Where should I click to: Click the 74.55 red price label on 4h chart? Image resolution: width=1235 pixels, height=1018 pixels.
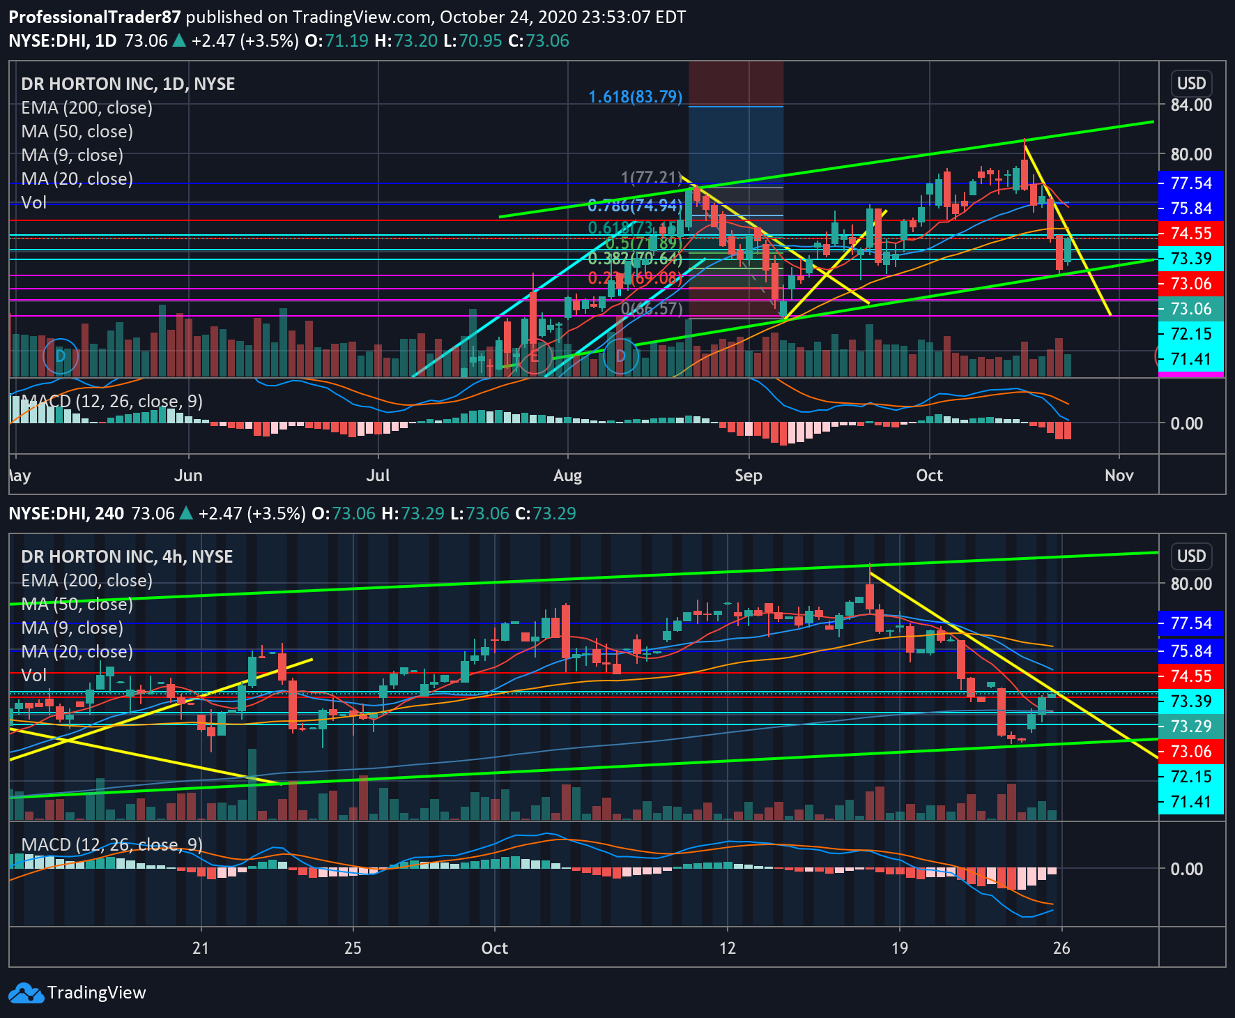1191,676
